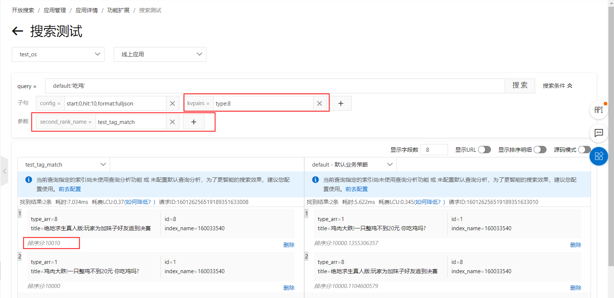
Task: Click the second_rank_name parameter label
Action: [66, 122]
